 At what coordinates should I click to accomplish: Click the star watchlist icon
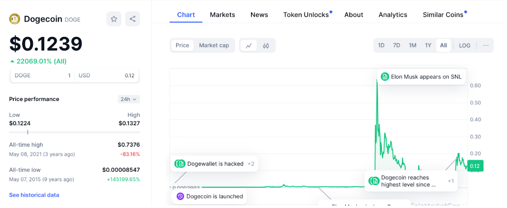point(114,19)
